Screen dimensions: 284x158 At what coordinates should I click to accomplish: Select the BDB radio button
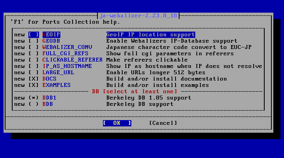click(x=34, y=104)
